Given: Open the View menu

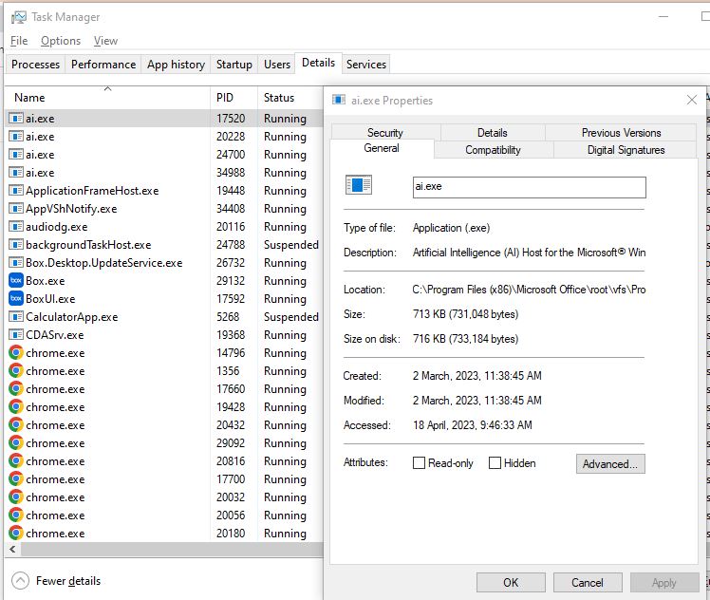Looking at the screenshot, I should click(x=105, y=41).
